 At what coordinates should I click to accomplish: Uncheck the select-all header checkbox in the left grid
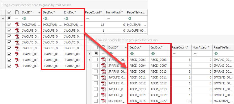pyautogui.click(x=10, y=12)
